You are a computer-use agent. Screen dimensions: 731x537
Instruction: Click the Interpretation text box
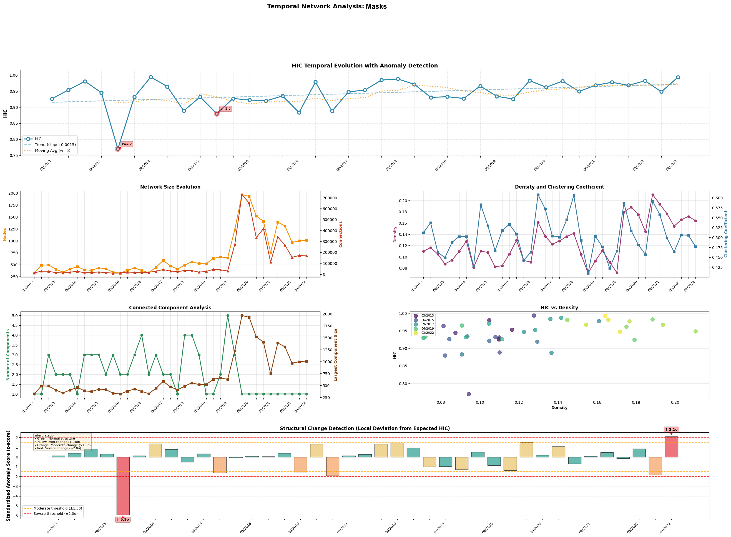click(62, 442)
